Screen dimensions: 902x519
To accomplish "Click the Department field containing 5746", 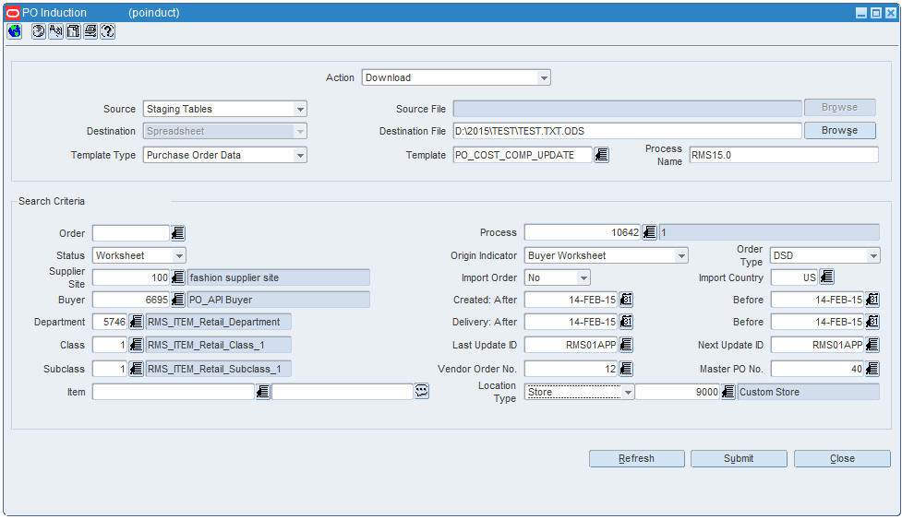I will 110,322.
